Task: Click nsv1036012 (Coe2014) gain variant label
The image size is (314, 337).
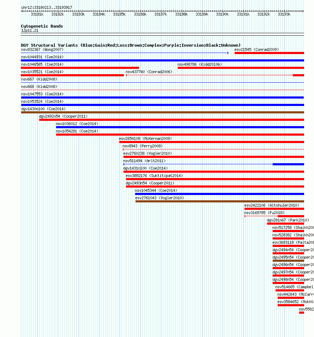Action: coord(77,124)
